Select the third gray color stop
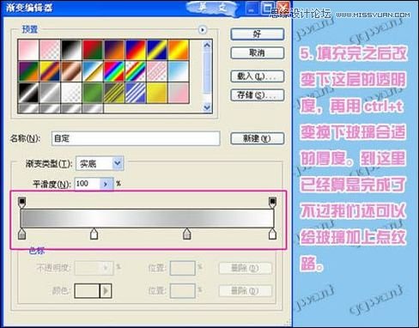 [187, 234]
